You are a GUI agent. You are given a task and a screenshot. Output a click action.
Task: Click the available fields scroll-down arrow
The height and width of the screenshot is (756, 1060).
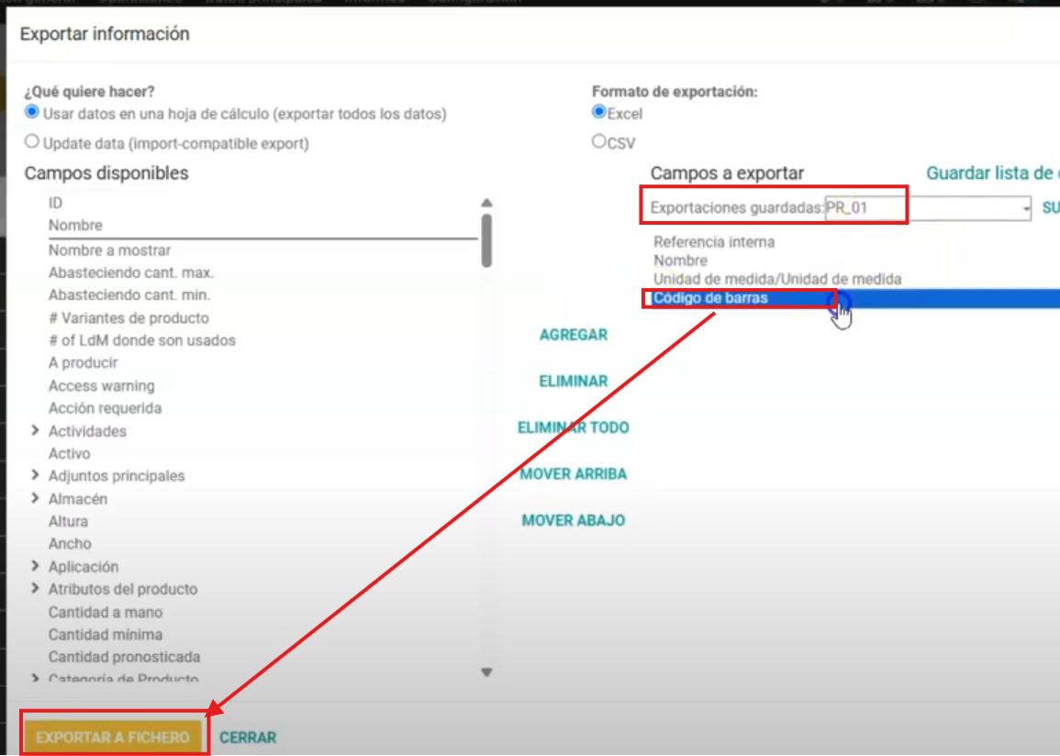(487, 673)
